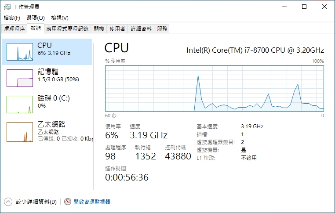The height and width of the screenshot is (213, 335).
Task: Open the 開啟資源監視器 link
Action: (92, 202)
